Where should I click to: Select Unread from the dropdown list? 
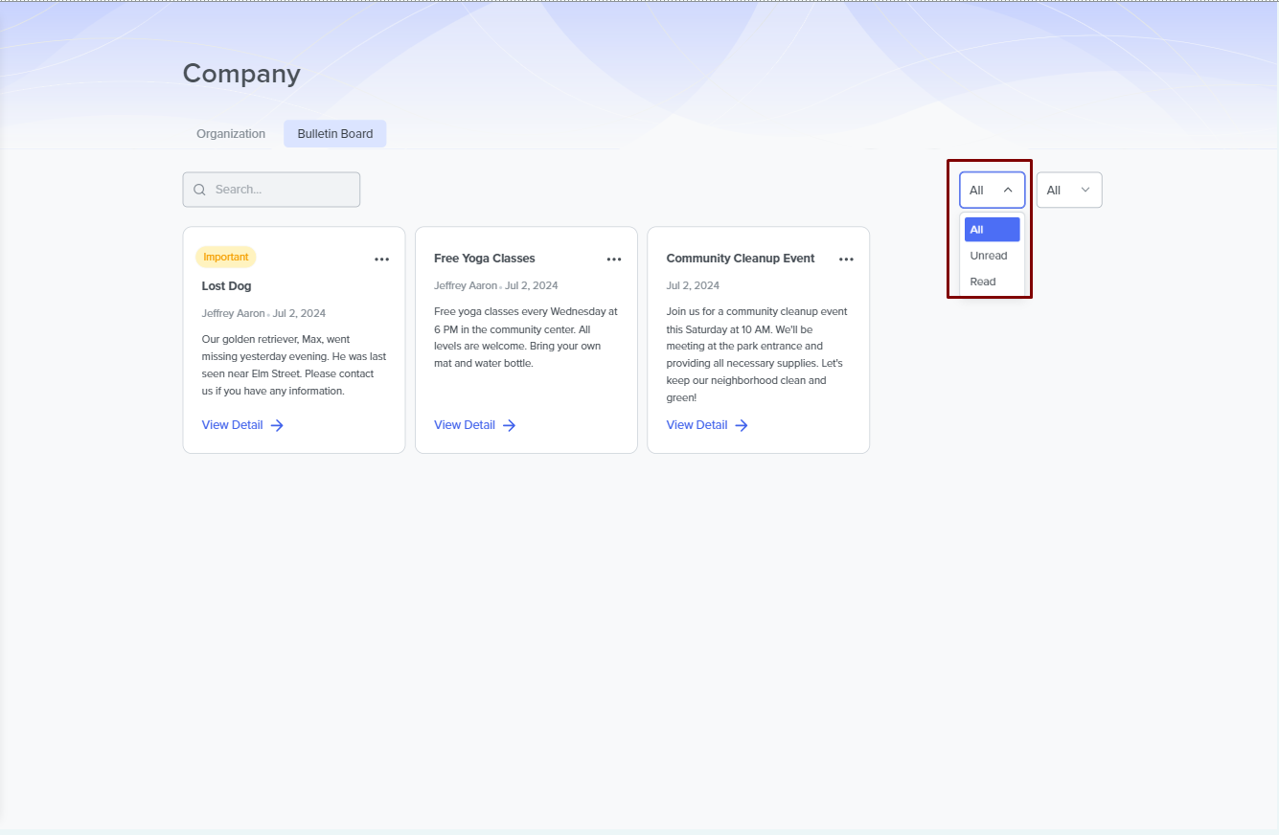point(989,256)
